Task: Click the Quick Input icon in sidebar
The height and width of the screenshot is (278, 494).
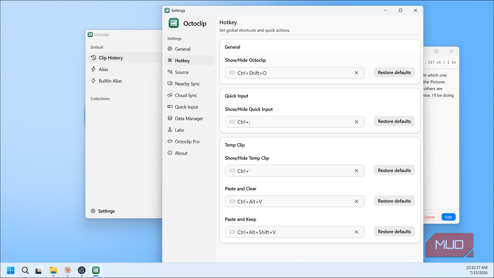Action: pyautogui.click(x=170, y=106)
